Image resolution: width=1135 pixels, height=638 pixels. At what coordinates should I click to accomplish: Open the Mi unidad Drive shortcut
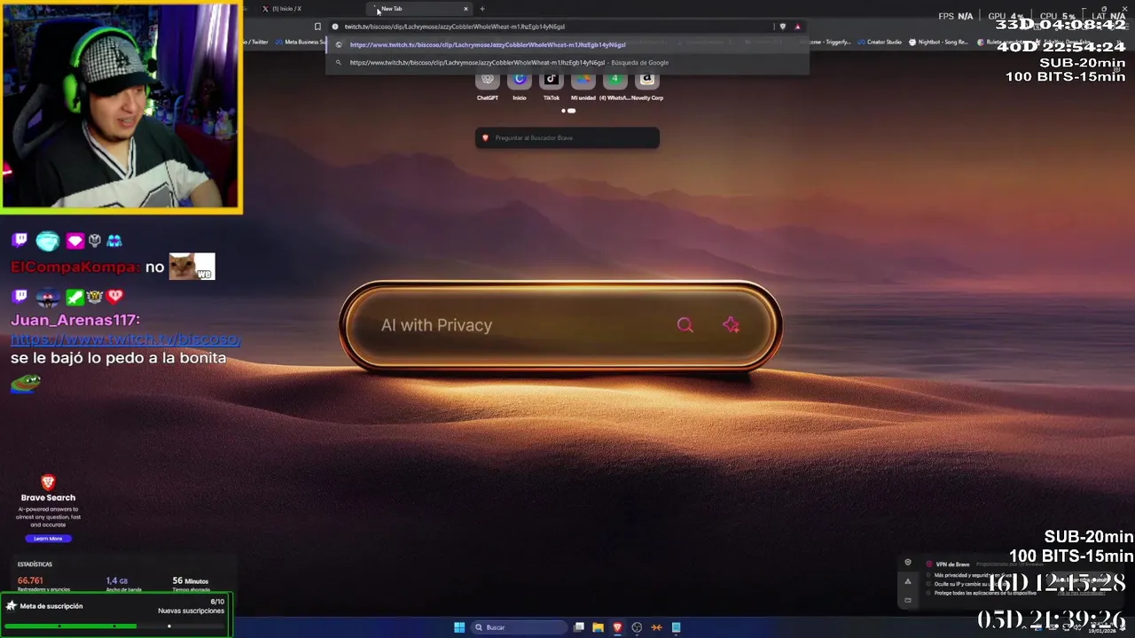583,86
